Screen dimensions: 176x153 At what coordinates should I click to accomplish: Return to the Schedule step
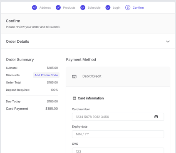pyautogui.click(x=94, y=7)
